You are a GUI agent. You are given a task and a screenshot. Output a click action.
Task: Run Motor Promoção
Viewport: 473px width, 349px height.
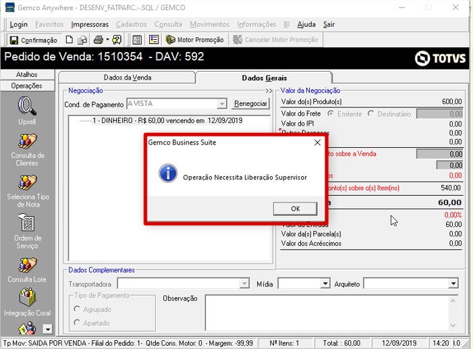[x=195, y=40]
